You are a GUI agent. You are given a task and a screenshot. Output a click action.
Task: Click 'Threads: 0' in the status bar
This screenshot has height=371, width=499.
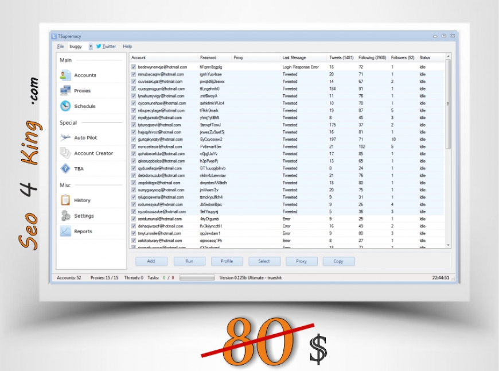(x=134, y=278)
